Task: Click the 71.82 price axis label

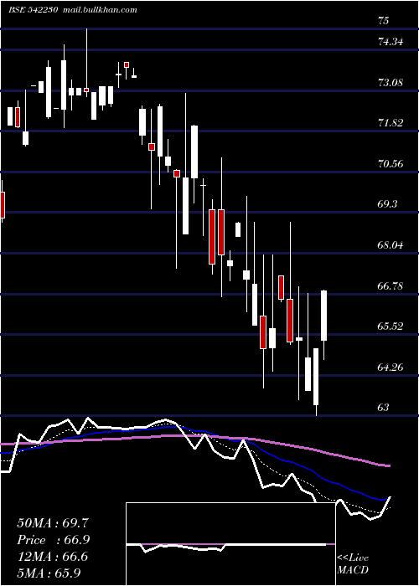Action: [391, 123]
